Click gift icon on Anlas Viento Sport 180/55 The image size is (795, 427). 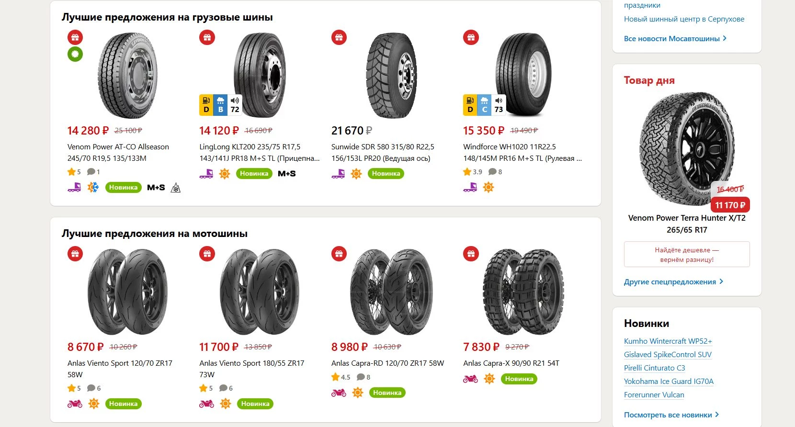click(207, 254)
